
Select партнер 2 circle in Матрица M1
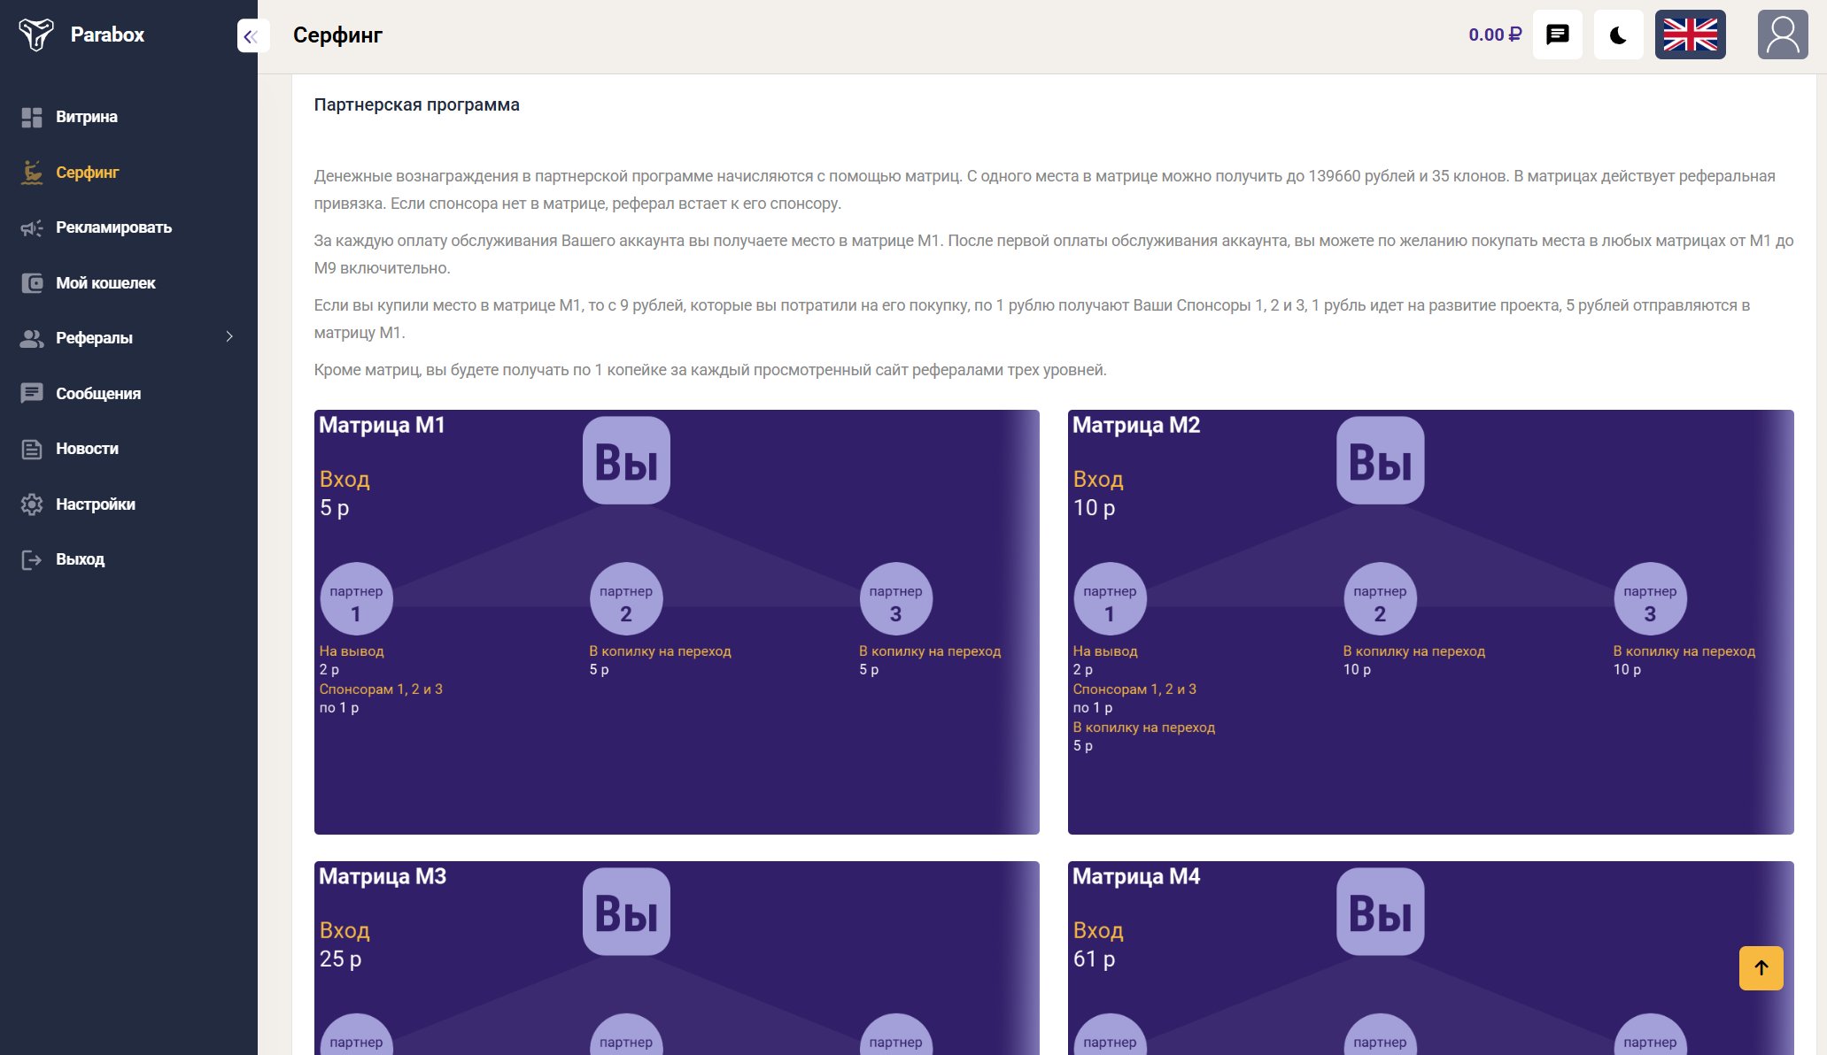pos(626,599)
